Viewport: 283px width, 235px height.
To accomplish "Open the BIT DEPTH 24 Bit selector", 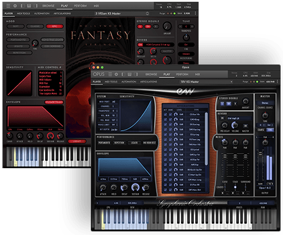I will tap(114, 130).
